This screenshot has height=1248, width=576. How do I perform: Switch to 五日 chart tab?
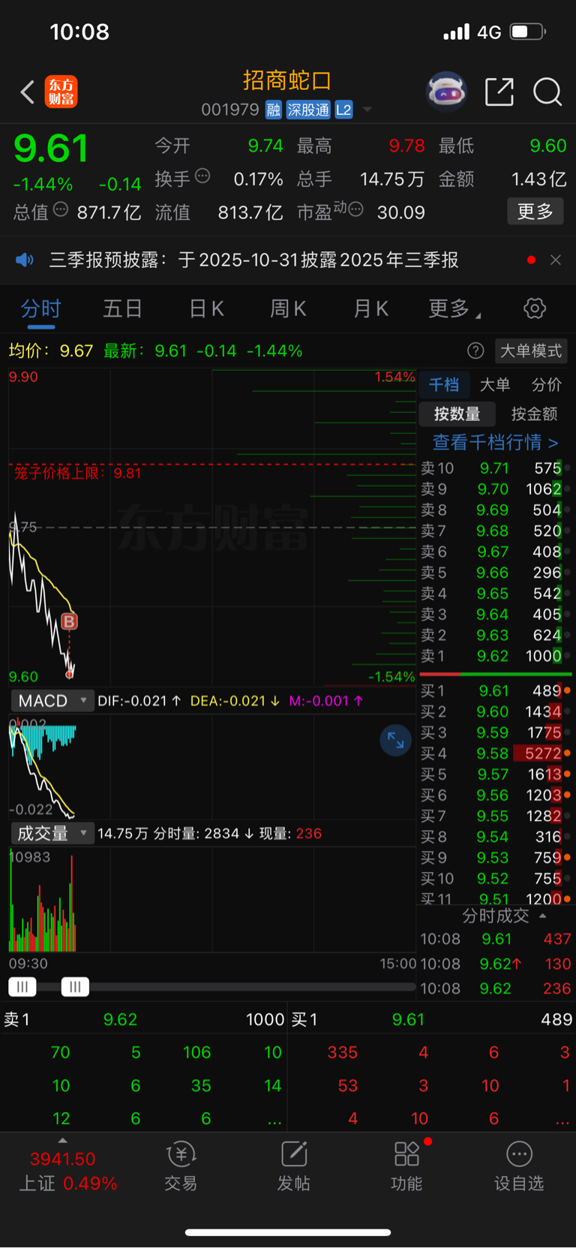(x=122, y=308)
